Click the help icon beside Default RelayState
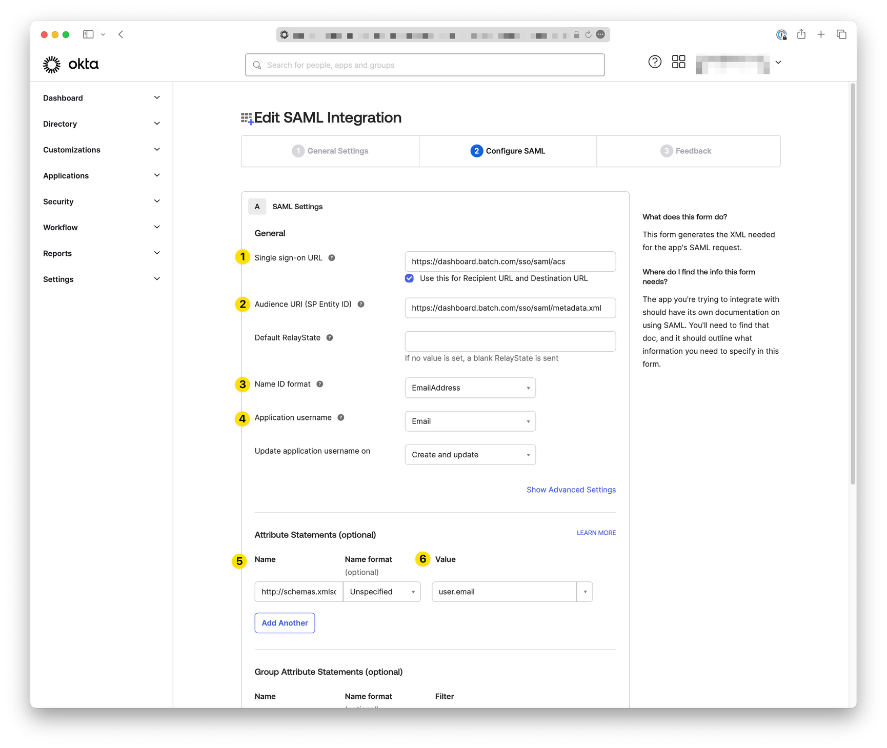This screenshot has width=887, height=748. pyautogui.click(x=330, y=338)
